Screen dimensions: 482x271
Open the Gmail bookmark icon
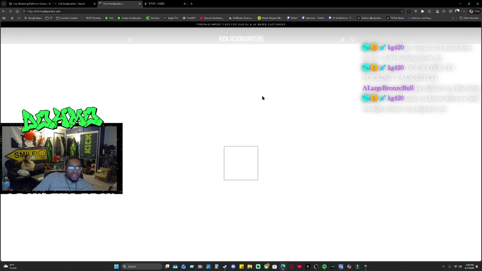pyautogui.click(x=19, y=18)
